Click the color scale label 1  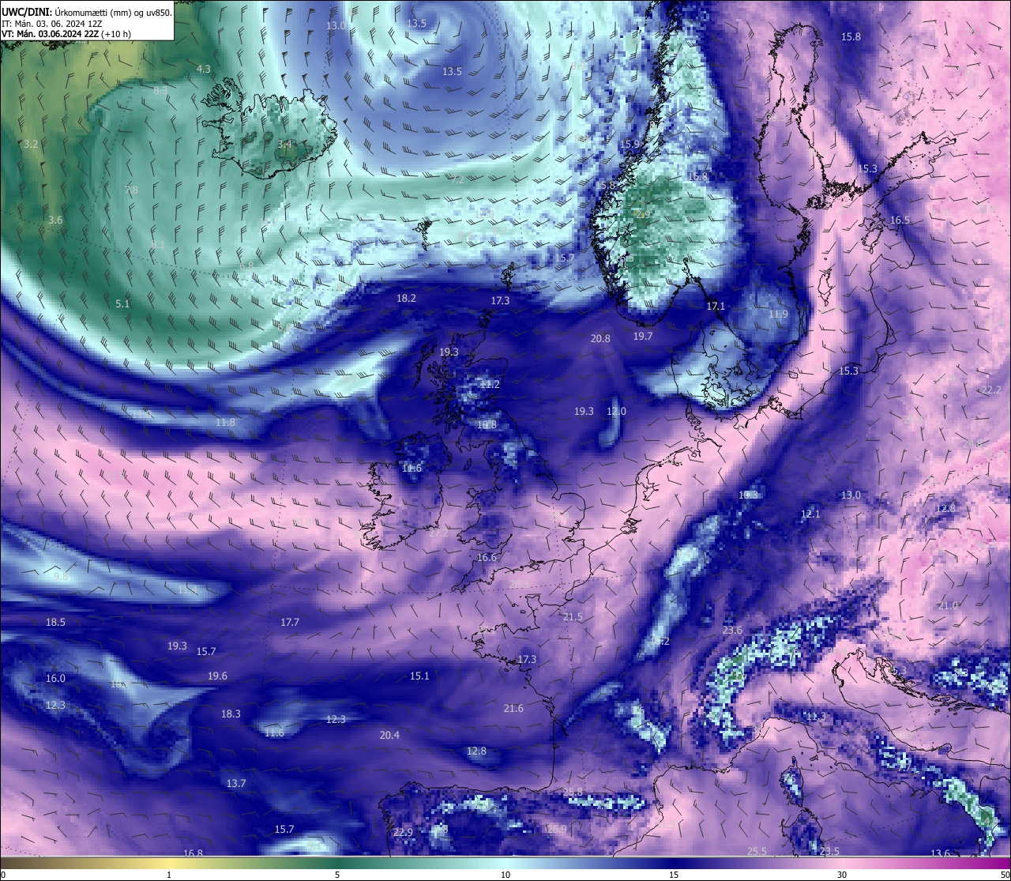click(169, 875)
